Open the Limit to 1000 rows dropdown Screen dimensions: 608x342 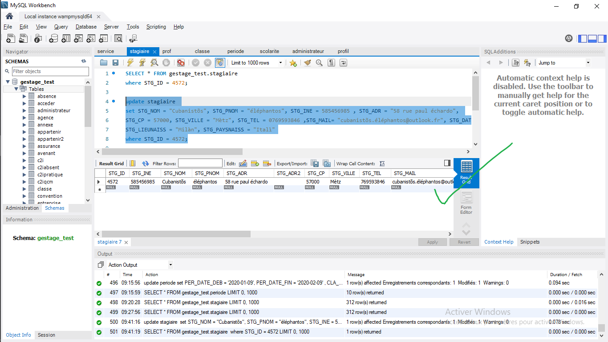pos(257,63)
